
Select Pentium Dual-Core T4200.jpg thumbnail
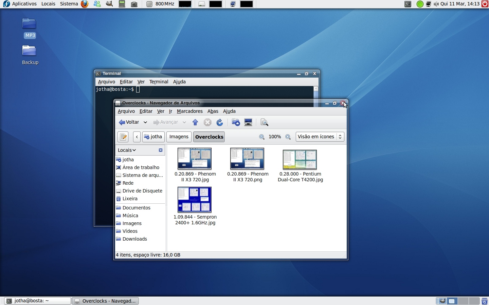(300, 160)
